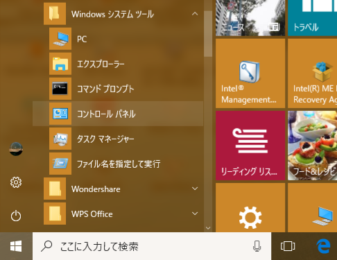Click the search magnifier icon

click(46, 246)
